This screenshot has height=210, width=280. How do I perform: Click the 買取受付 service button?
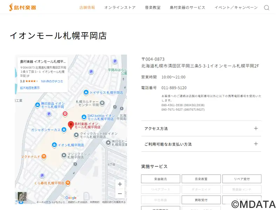pyautogui.click(x=201, y=200)
